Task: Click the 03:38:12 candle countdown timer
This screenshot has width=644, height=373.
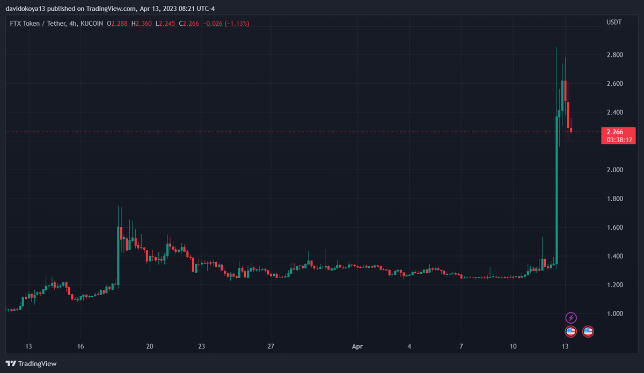Action: click(619, 140)
